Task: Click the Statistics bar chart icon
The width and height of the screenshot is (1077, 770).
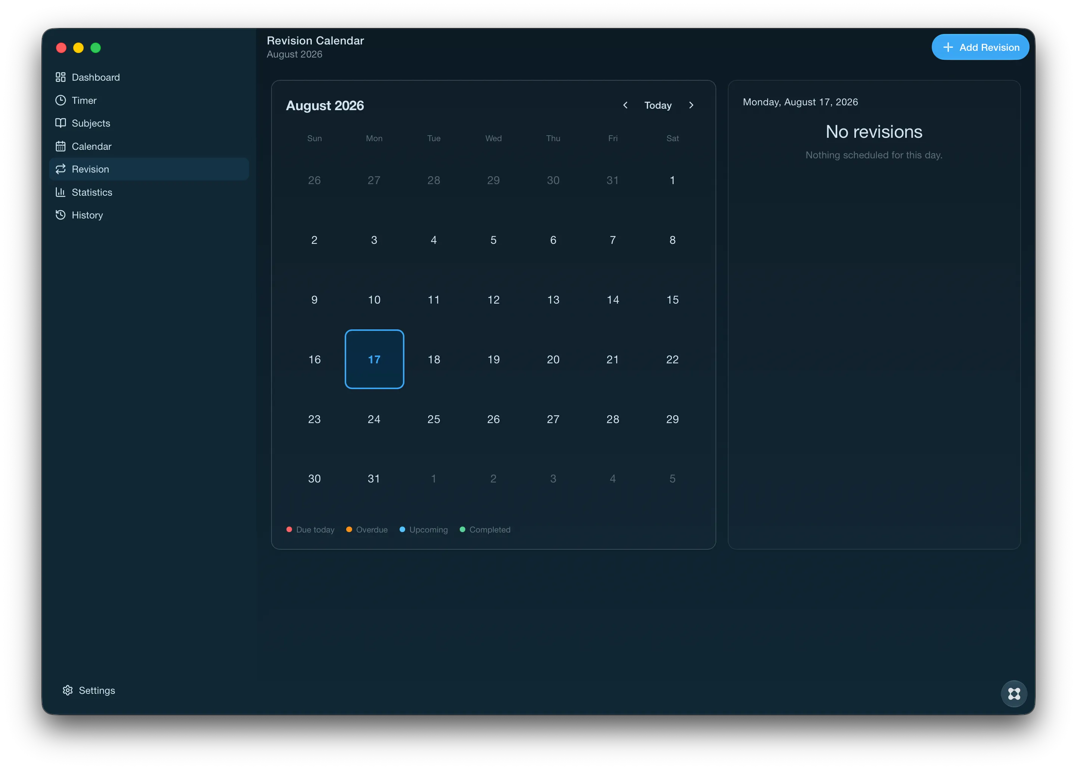Action: click(x=60, y=192)
